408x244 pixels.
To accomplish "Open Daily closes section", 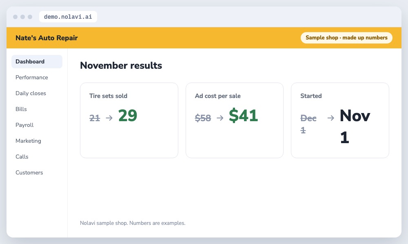I will (31, 93).
